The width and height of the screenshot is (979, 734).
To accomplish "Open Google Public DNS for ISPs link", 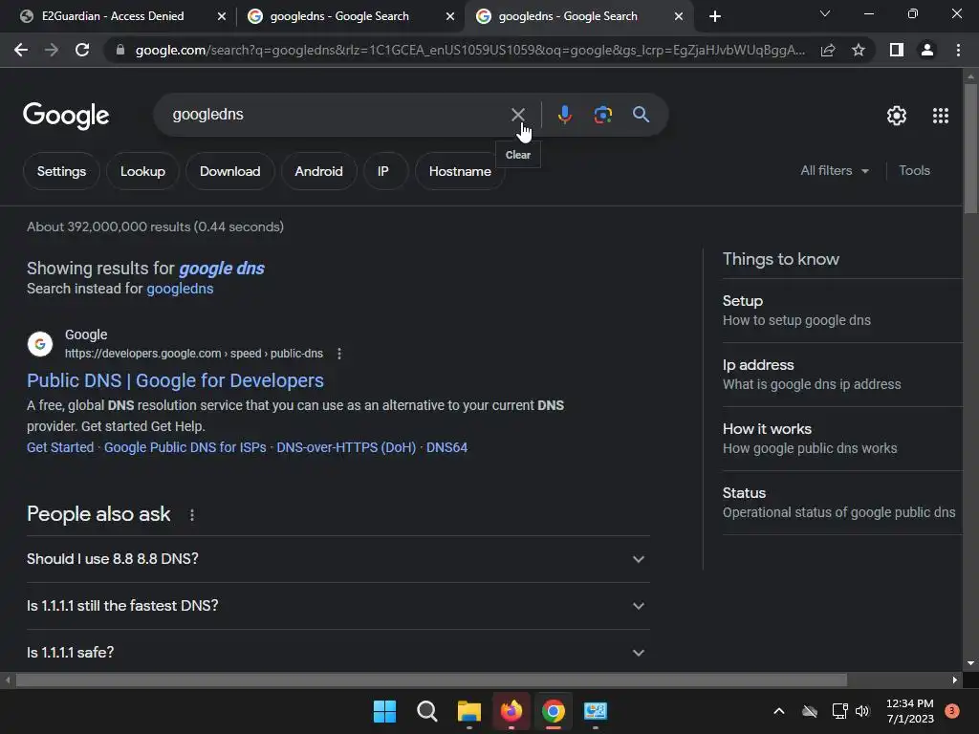I will 185,447.
